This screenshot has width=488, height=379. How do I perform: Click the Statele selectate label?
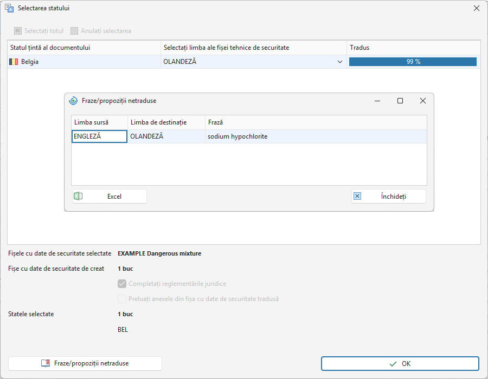31,314
